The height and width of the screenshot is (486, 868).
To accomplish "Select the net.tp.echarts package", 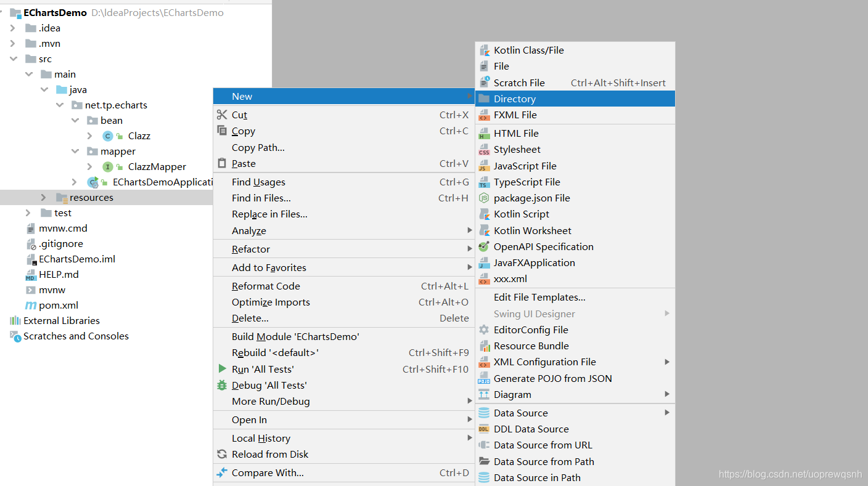I will [116, 105].
